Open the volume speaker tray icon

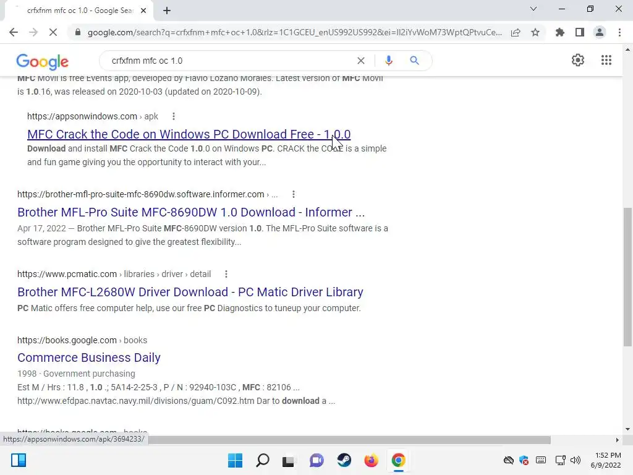pos(576,460)
